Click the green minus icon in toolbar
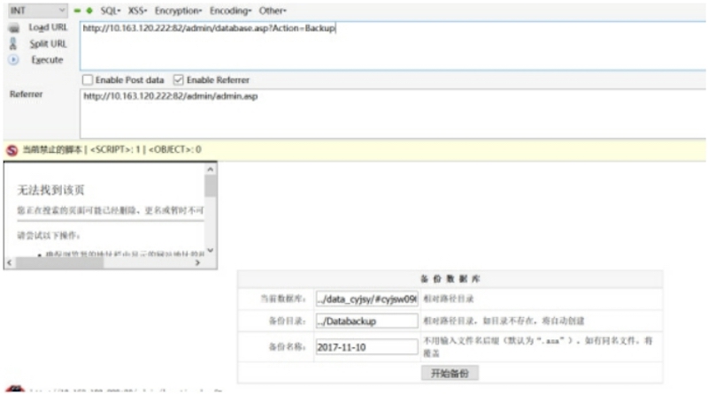 coord(76,10)
